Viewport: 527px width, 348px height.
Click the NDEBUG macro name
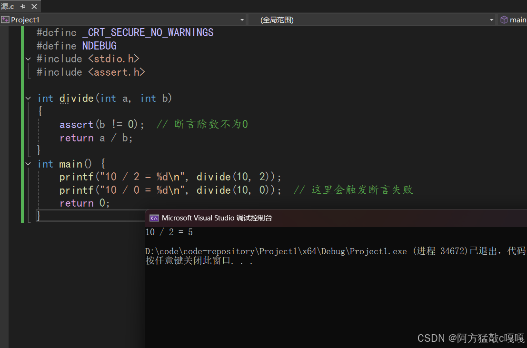[99, 46]
